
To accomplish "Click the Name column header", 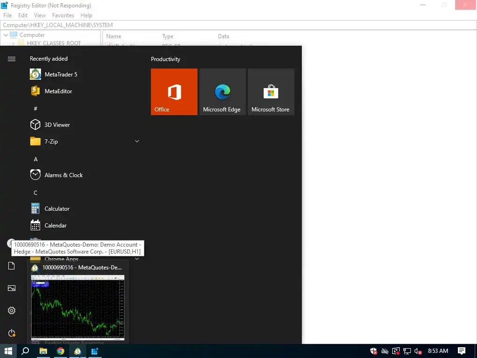I will coord(114,36).
